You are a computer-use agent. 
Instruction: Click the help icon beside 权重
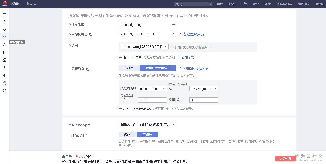coord(179,100)
